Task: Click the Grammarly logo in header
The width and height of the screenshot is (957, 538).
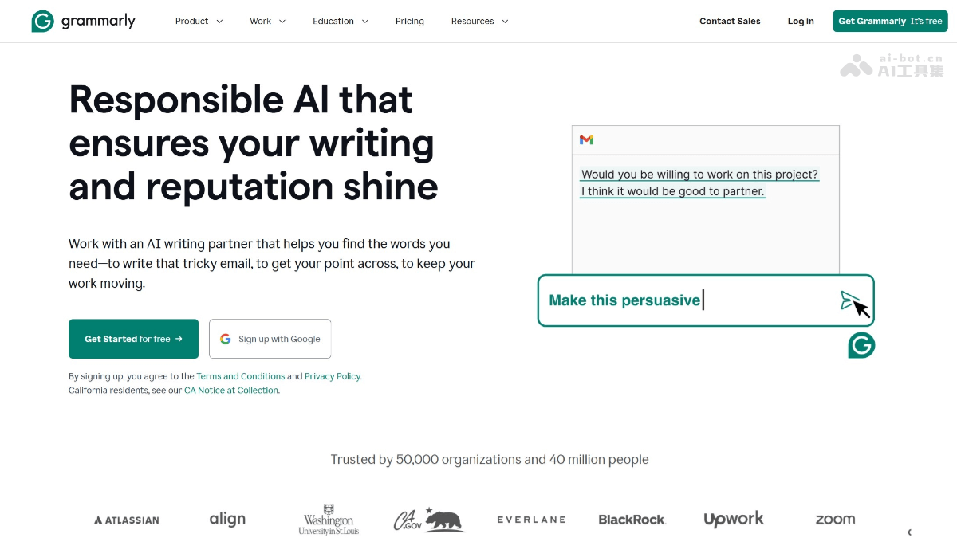Action: coord(83,22)
